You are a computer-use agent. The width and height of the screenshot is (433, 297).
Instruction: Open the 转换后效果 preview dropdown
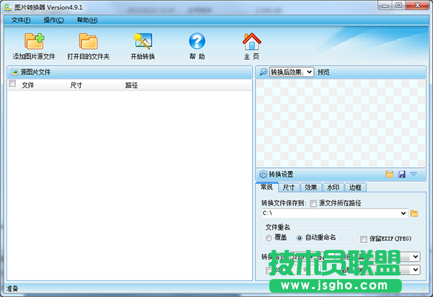coord(292,72)
